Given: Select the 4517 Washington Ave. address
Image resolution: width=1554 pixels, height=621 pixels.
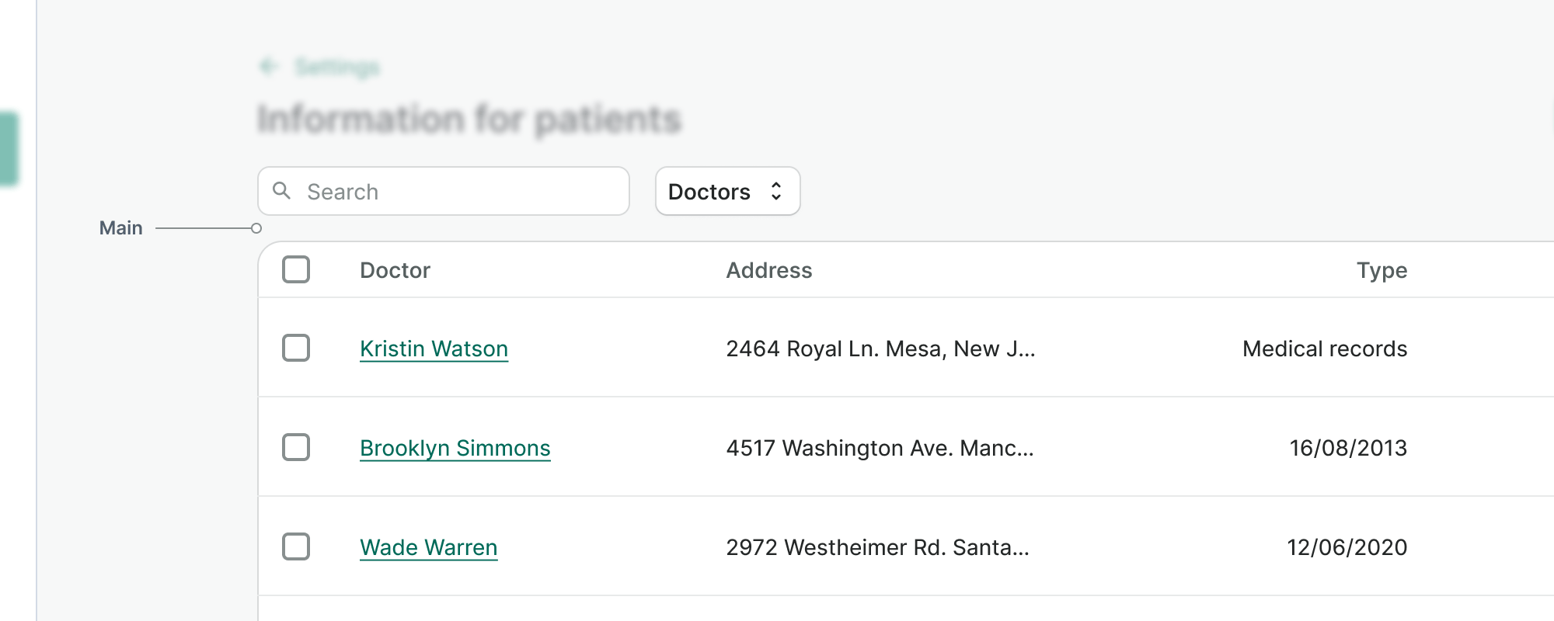Looking at the screenshot, I should point(880,448).
